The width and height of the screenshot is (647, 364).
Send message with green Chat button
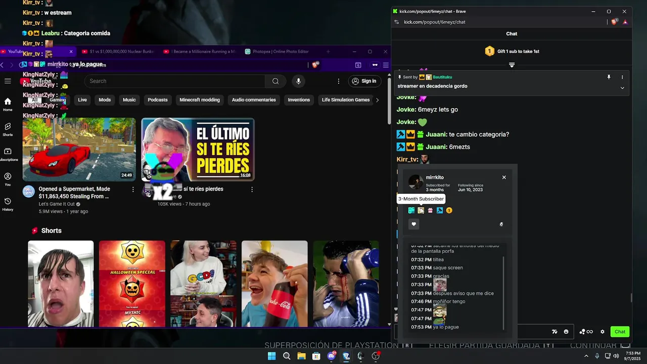620,332
